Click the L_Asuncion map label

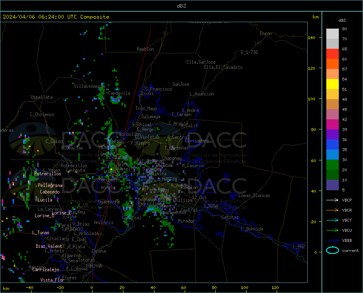pyautogui.click(x=202, y=94)
